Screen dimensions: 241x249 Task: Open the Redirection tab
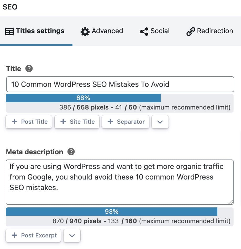[210, 31]
